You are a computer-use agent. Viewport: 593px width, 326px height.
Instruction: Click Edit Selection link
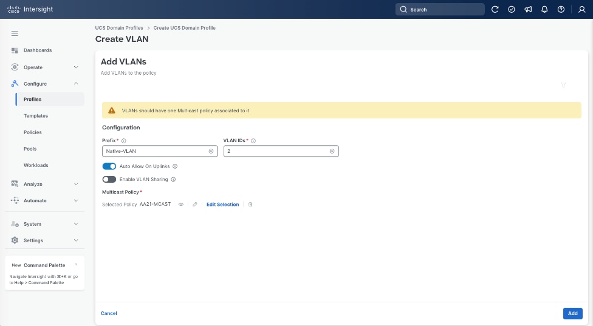[223, 205]
